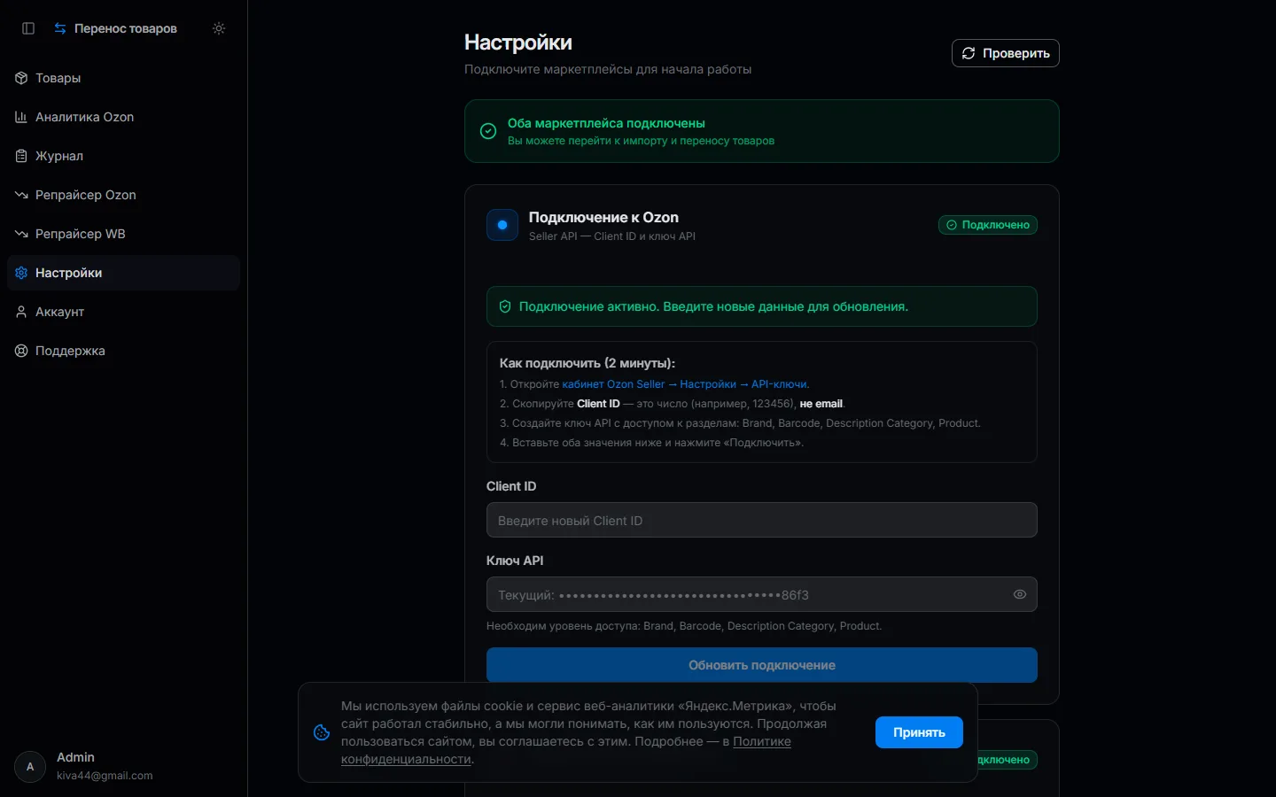Go to the Журнал menu item

point(123,156)
